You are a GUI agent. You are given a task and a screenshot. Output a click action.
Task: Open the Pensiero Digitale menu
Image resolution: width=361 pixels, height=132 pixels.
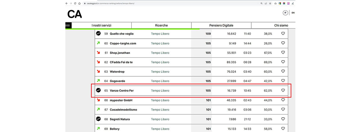[x=221, y=25]
